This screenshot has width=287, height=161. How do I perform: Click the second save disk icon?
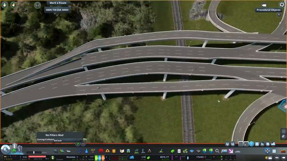tap(233, 144)
